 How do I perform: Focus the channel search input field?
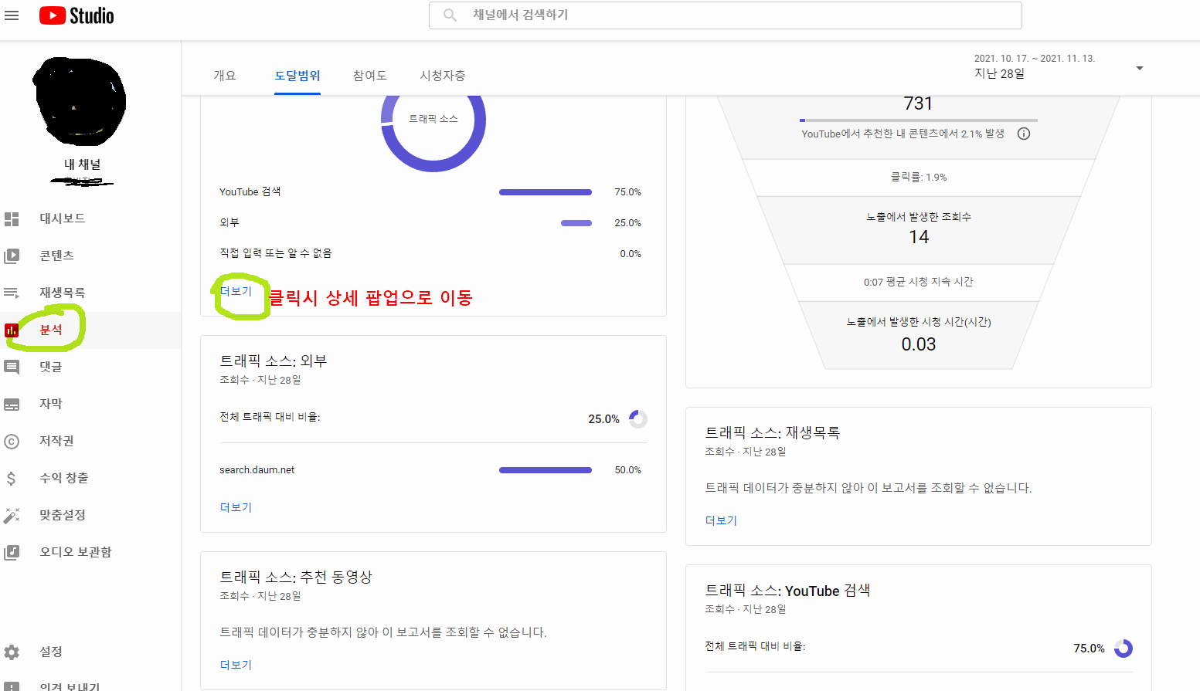725,15
